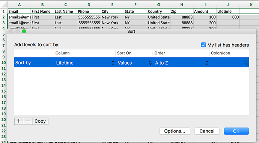Open sort Options dialog

coord(175,131)
